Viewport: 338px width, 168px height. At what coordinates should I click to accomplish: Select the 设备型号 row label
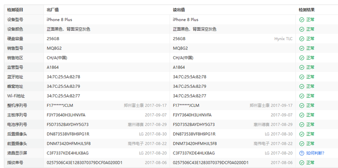(15, 20)
